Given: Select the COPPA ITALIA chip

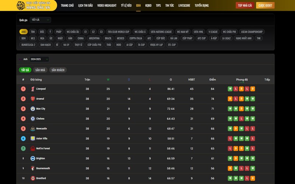Looking at the screenshot, I should tap(136, 38).
